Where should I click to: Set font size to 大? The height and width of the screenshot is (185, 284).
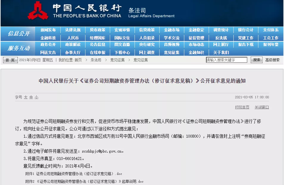click(26, 97)
